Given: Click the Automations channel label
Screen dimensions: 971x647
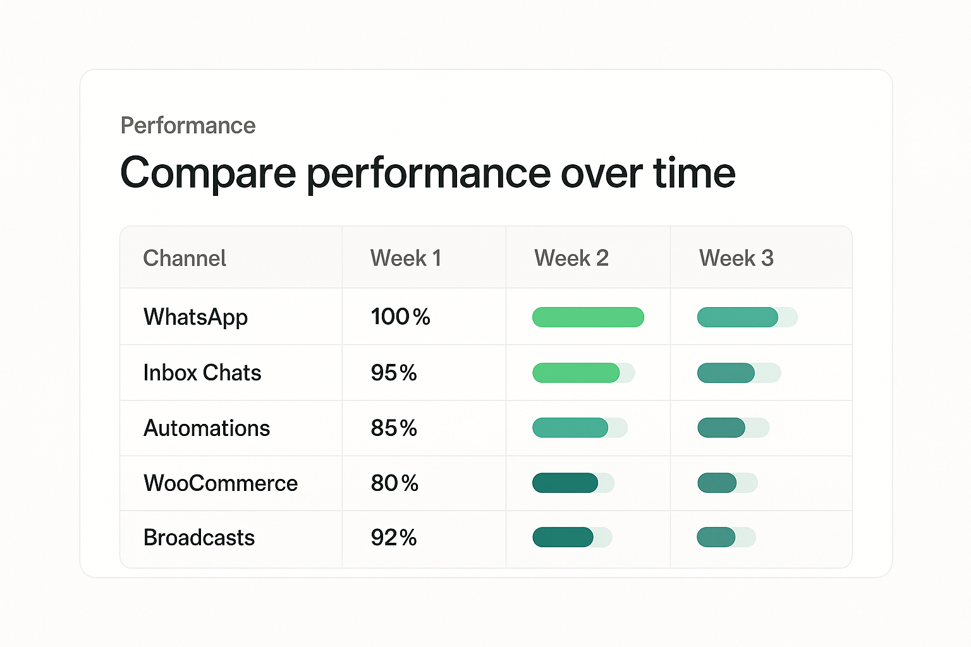Looking at the screenshot, I should (207, 428).
